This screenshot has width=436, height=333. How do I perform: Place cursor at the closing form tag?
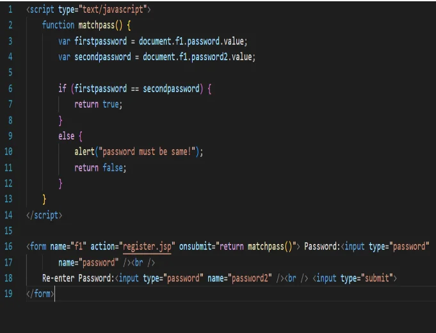[x=40, y=294]
